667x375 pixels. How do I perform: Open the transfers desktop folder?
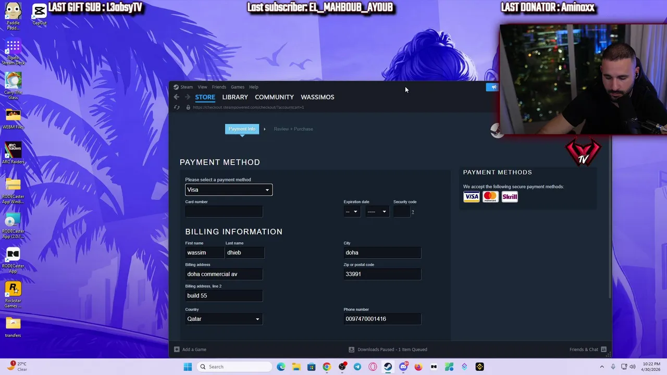click(x=13, y=327)
